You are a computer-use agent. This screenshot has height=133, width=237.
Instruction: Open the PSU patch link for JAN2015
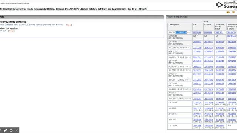[197, 120]
